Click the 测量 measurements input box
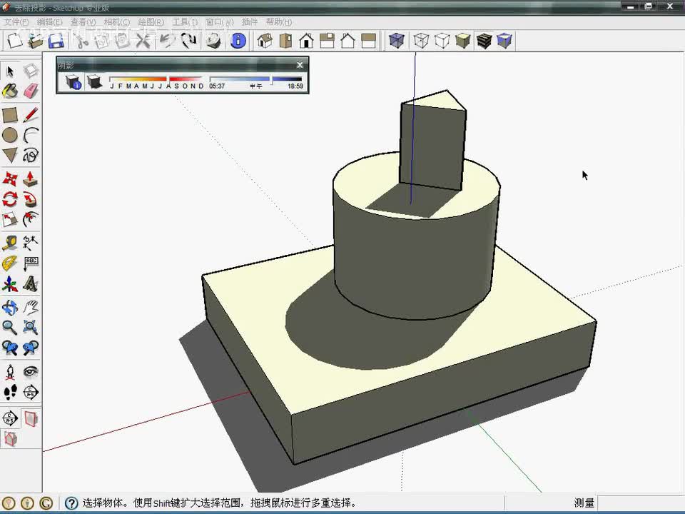 tap(639, 503)
